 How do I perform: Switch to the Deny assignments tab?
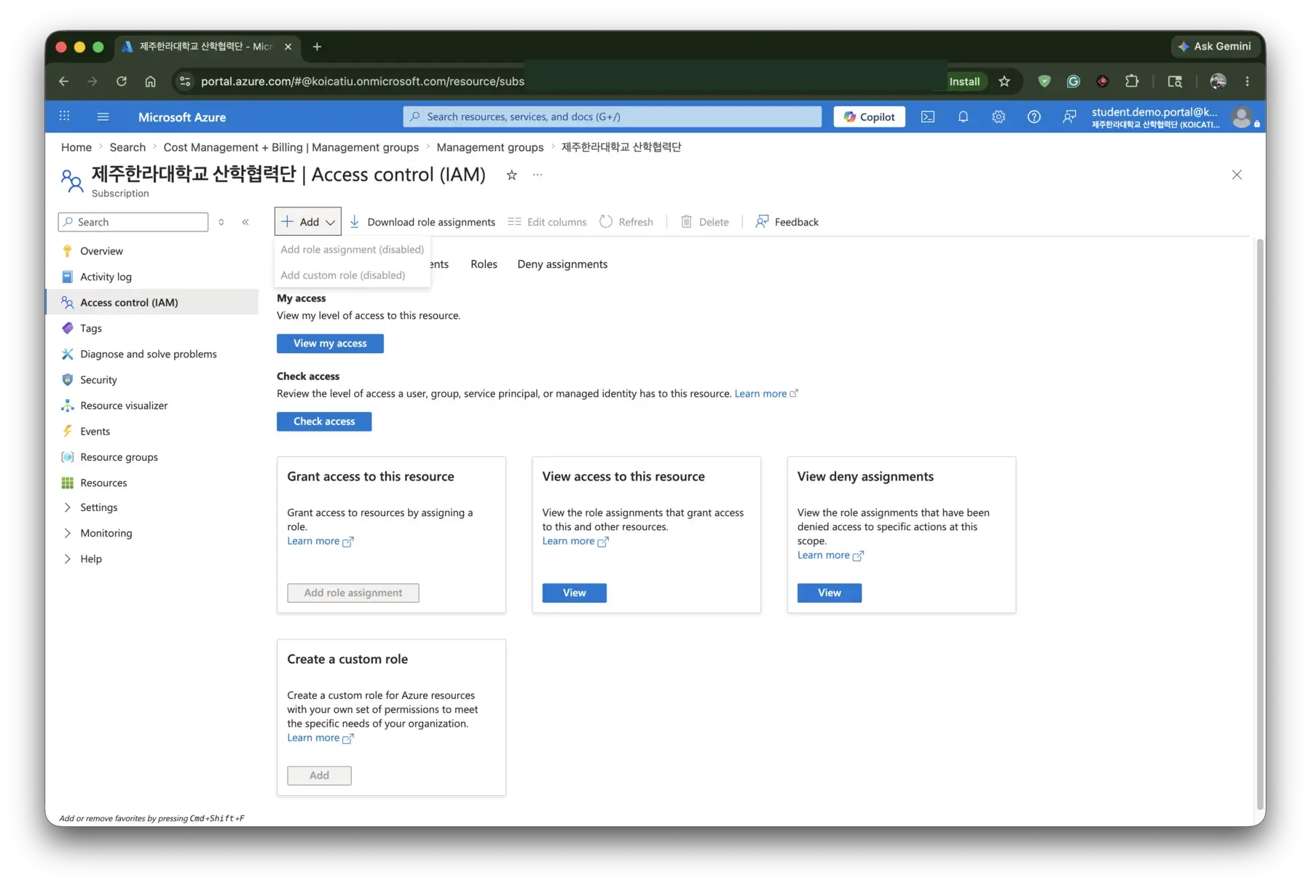click(562, 264)
